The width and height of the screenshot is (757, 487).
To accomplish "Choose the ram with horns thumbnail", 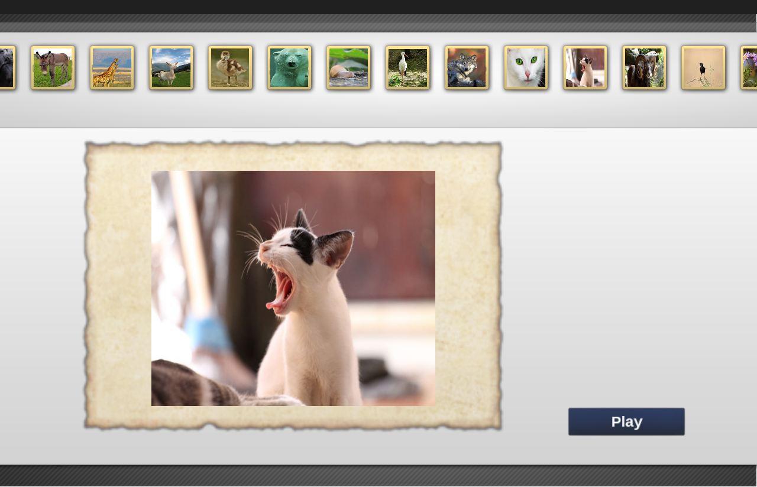I will [644, 68].
